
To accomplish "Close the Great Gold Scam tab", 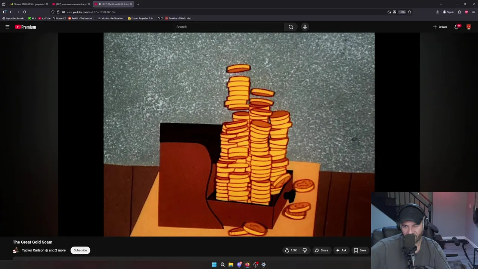I will pos(131,4).
